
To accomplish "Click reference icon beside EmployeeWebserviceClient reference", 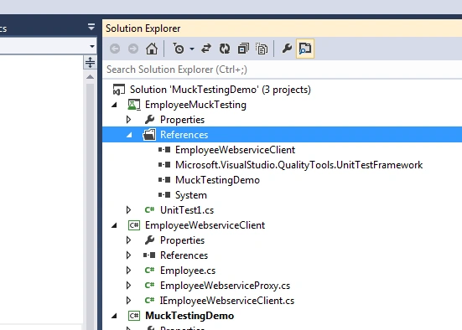I will tap(164, 150).
